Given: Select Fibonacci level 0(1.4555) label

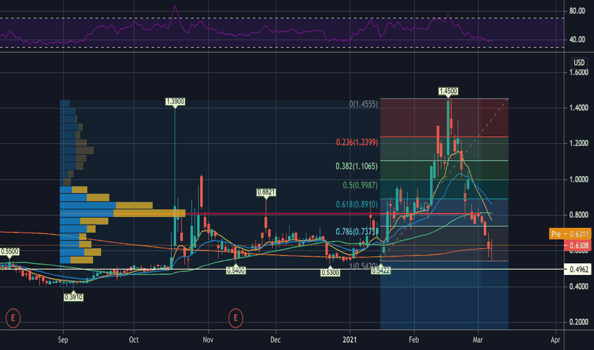Looking at the screenshot, I should 363,104.
